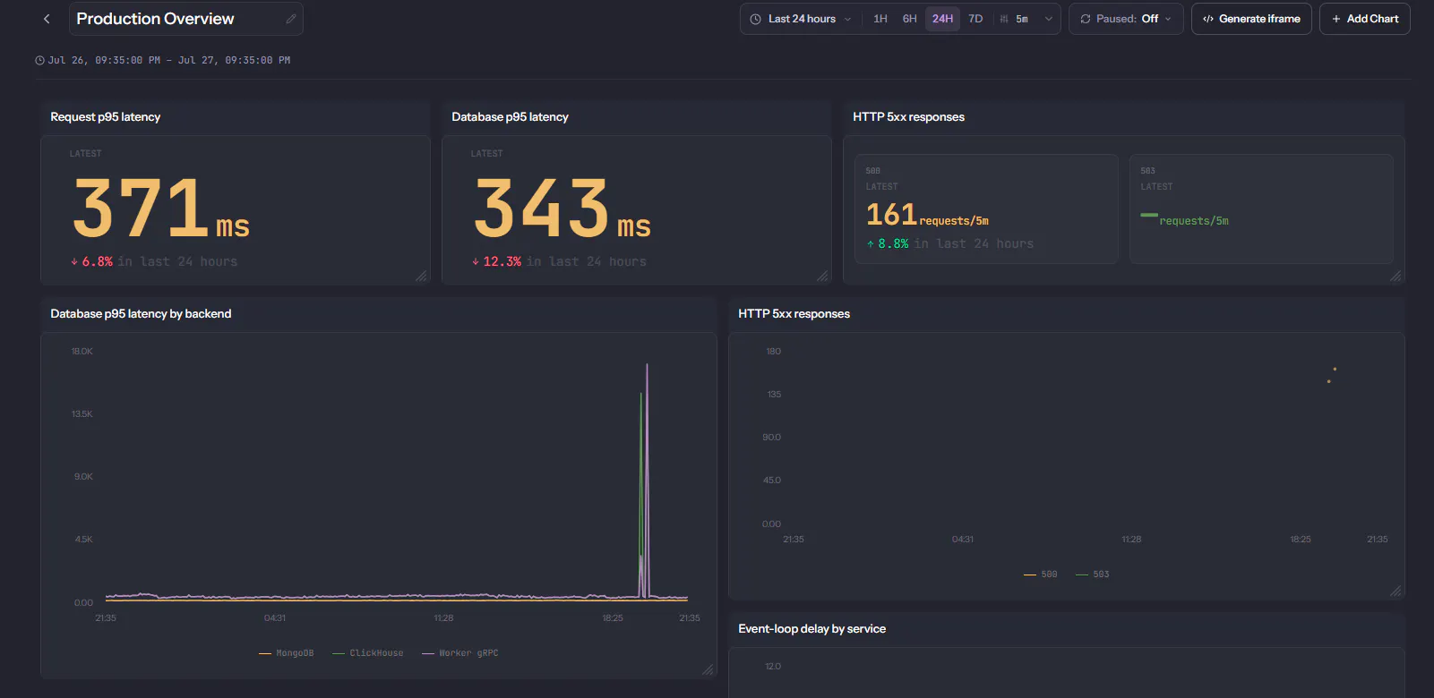Open the Last 24 hours time range dropdown
The height and width of the screenshot is (698, 1434).
click(x=801, y=19)
